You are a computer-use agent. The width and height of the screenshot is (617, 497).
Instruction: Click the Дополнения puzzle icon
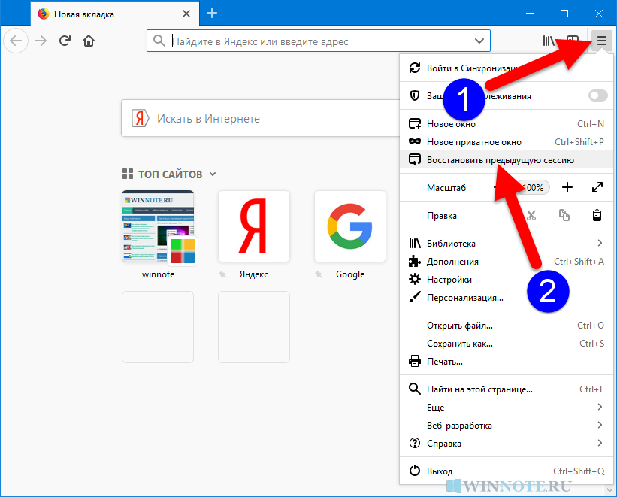click(414, 261)
